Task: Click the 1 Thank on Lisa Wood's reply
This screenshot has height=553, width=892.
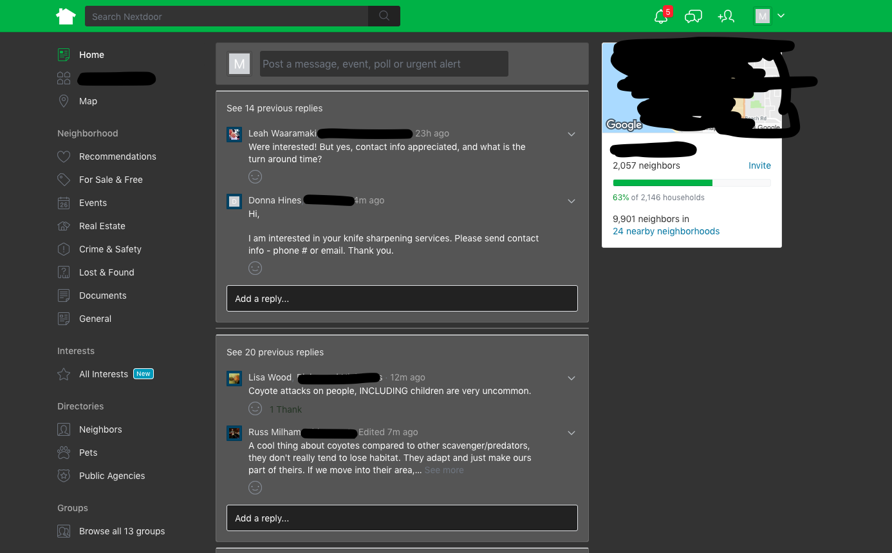Action: point(286,409)
